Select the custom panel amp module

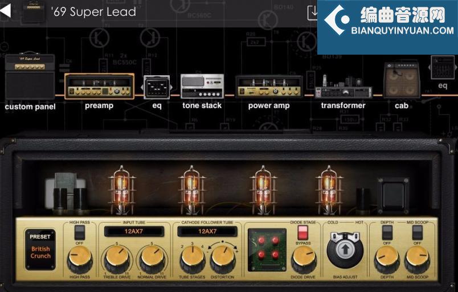click(30, 76)
